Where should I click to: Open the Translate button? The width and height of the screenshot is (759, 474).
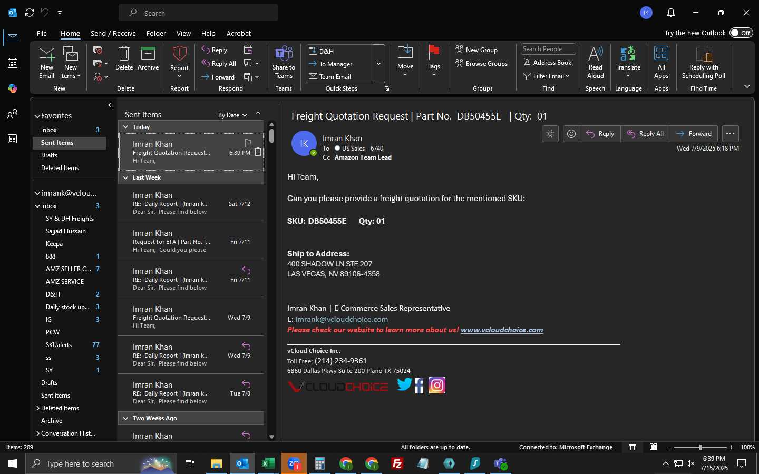628,62
